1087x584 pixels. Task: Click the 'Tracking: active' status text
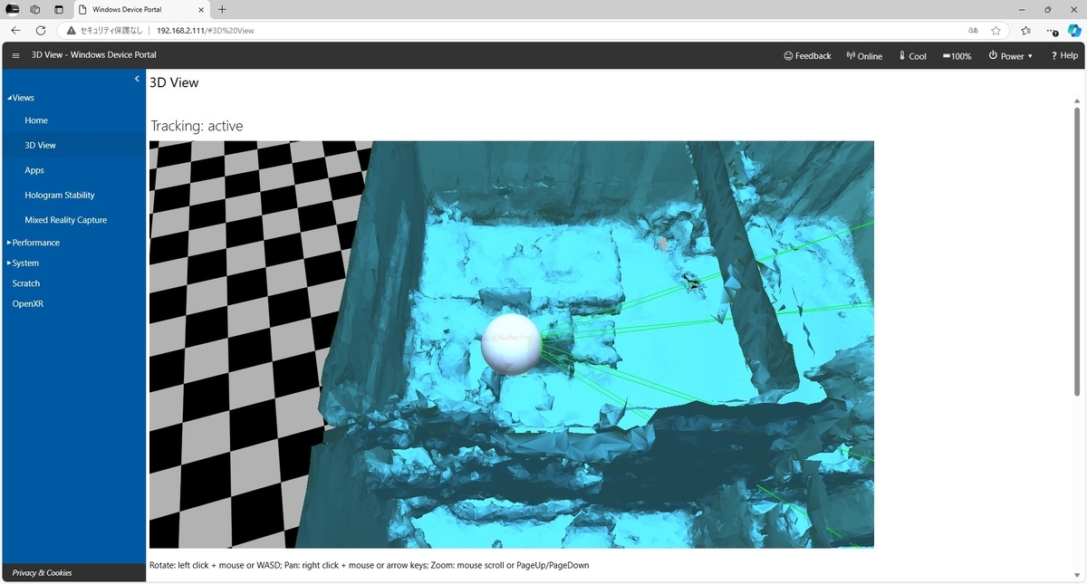coord(197,126)
